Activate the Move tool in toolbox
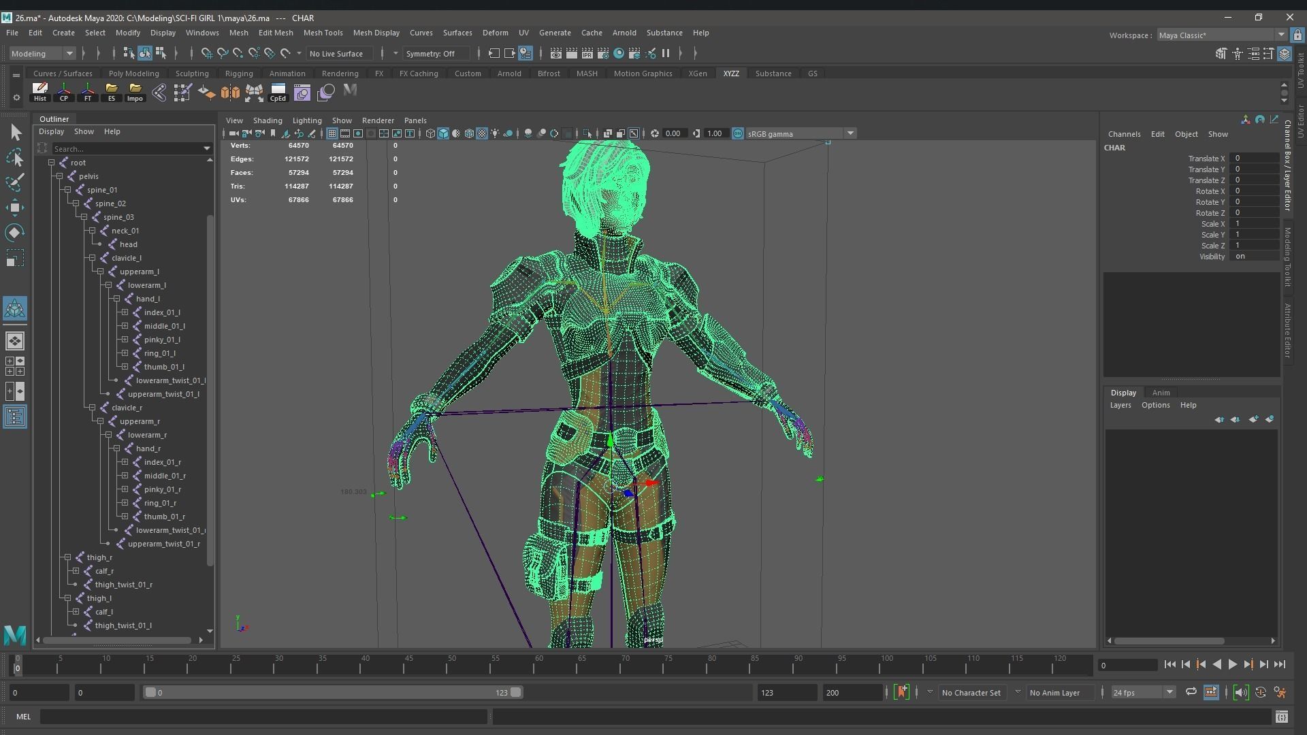Screen dimensions: 1307x735 [x=16, y=208]
